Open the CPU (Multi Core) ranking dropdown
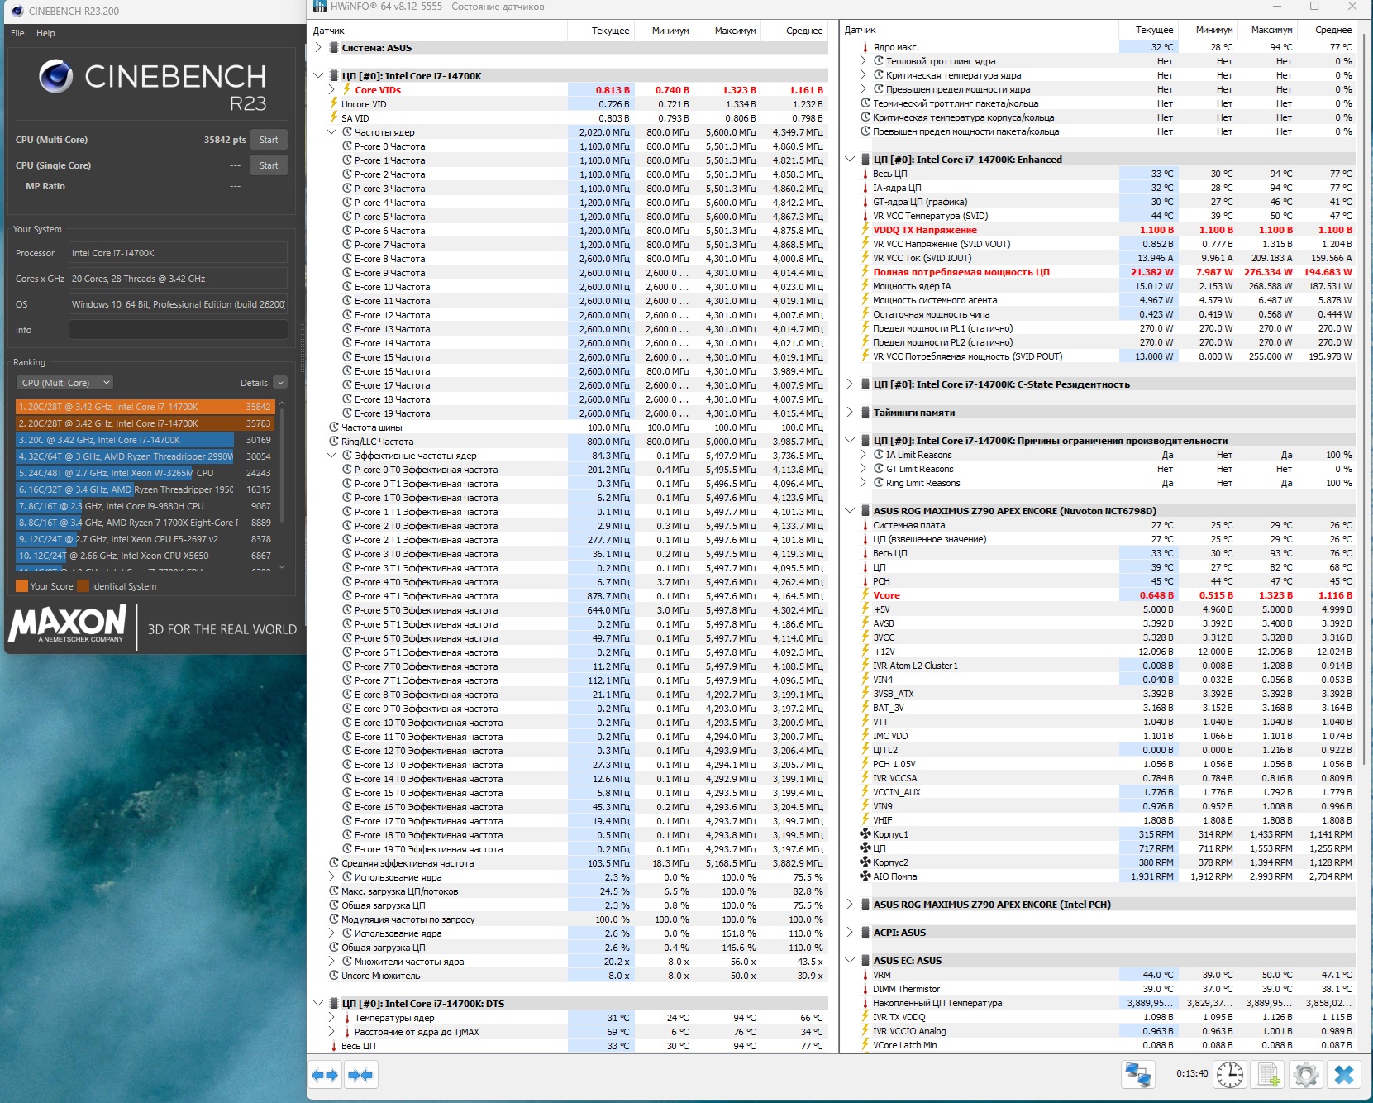 click(x=64, y=383)
